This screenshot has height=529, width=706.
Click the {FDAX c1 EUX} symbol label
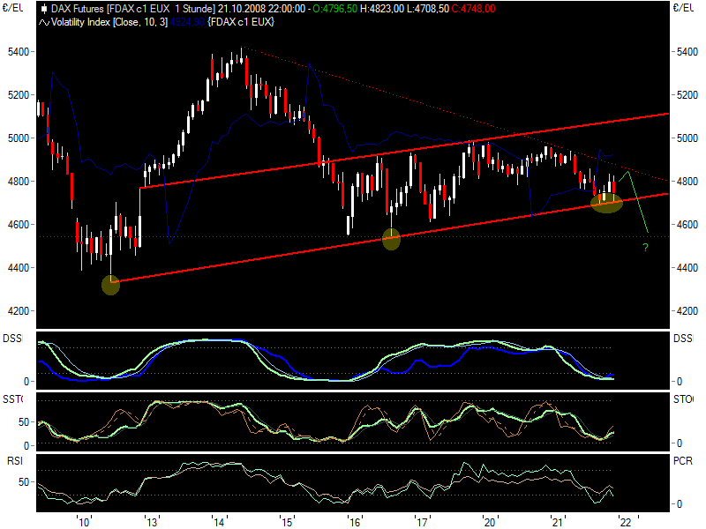pos(241,22)
